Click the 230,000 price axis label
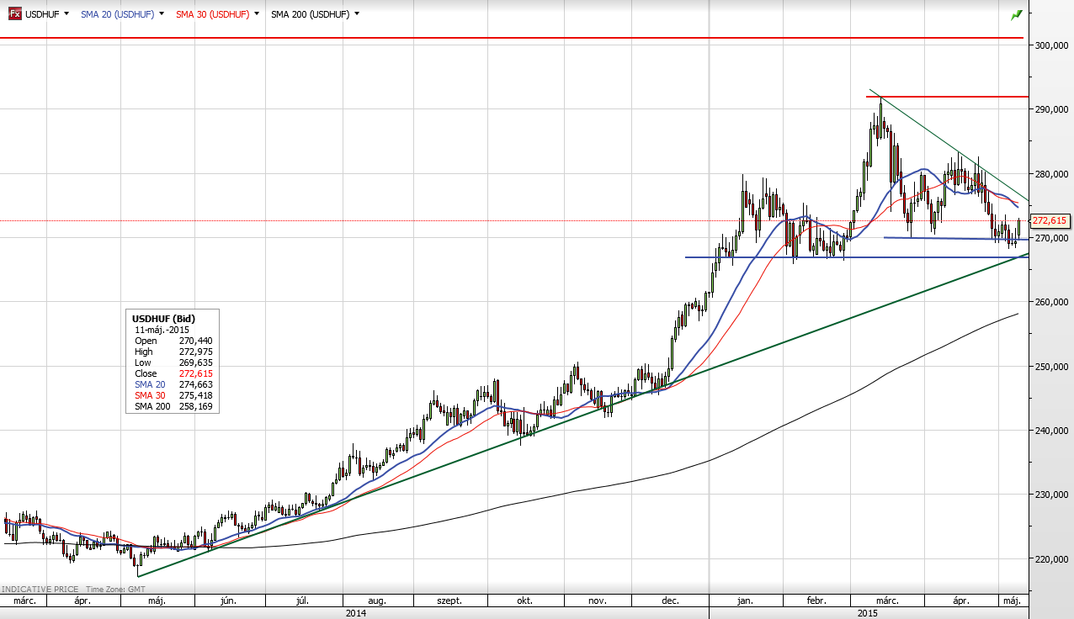Image resolution: width=1074 pixels, height=619 pixels. click(x=1051, y=495)
